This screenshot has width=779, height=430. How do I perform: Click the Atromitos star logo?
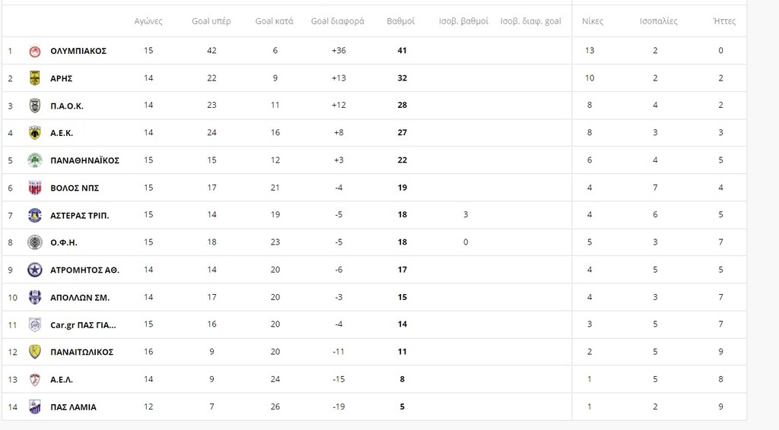point(35,270)
